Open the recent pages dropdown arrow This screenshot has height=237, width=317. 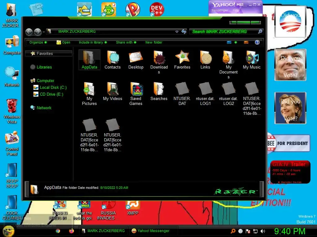point(44,32)
